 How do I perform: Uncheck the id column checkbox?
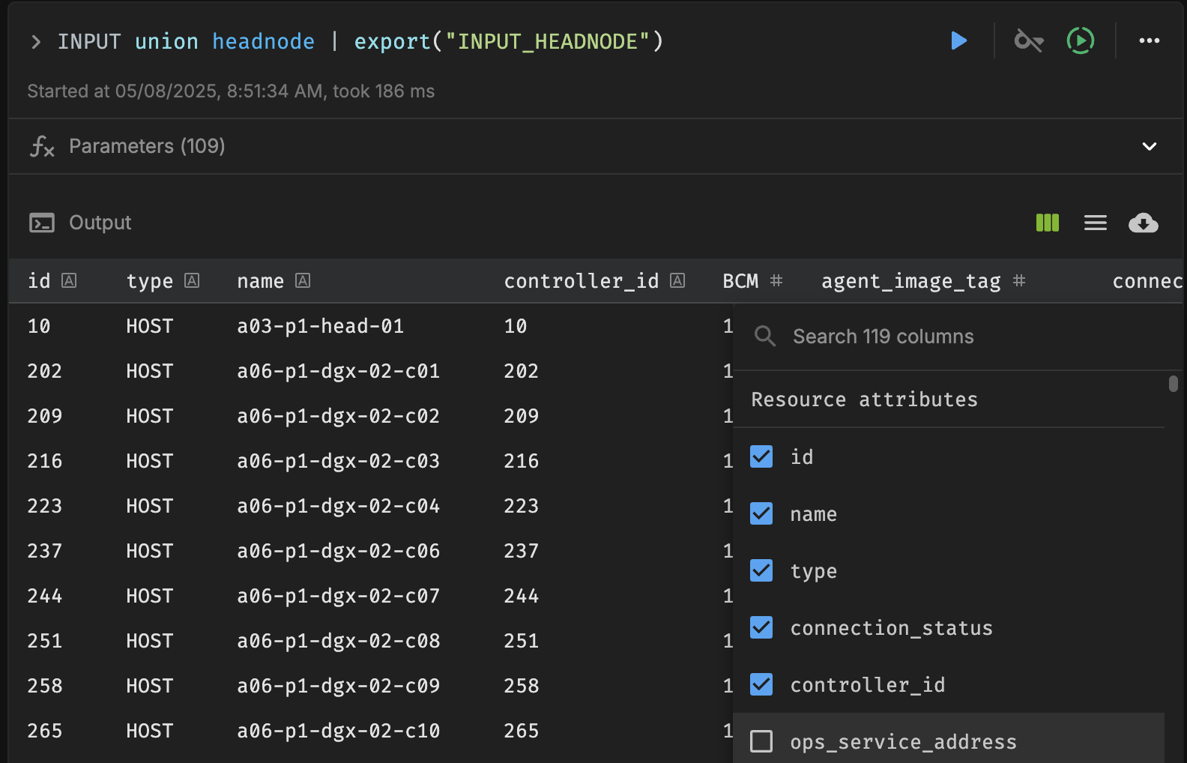tap(761, 456)
